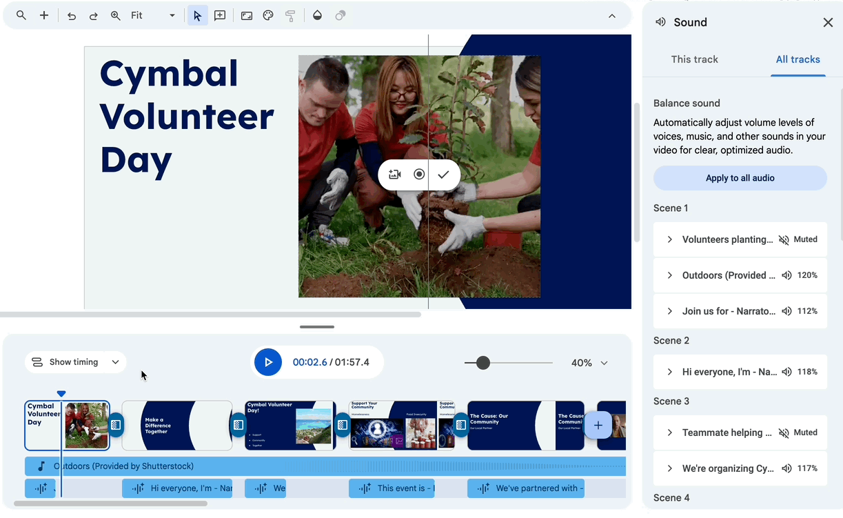Image resolution: width=843 pixels, height=518 pixels.
Task: Adjust the timeline zoom slider handle
Action: (x=483, y=363)
